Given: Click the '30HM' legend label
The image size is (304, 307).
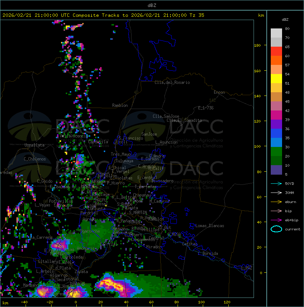Looking at the screenshot, I should point(289,193).
